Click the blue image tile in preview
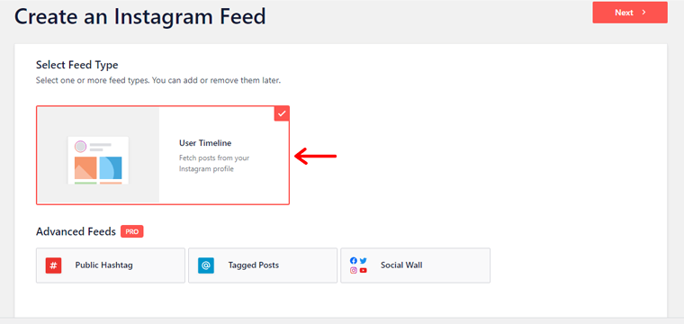 tap(111, 168)
